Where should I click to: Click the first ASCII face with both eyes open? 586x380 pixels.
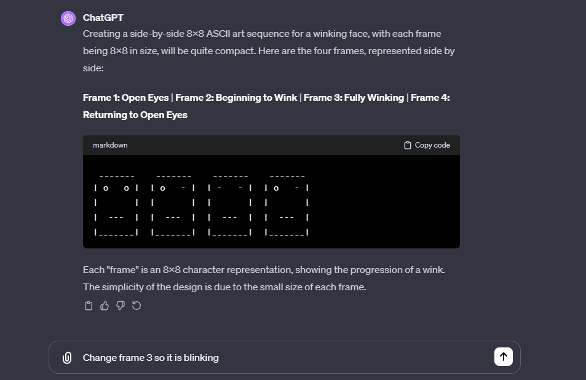(x=116, y=205)
